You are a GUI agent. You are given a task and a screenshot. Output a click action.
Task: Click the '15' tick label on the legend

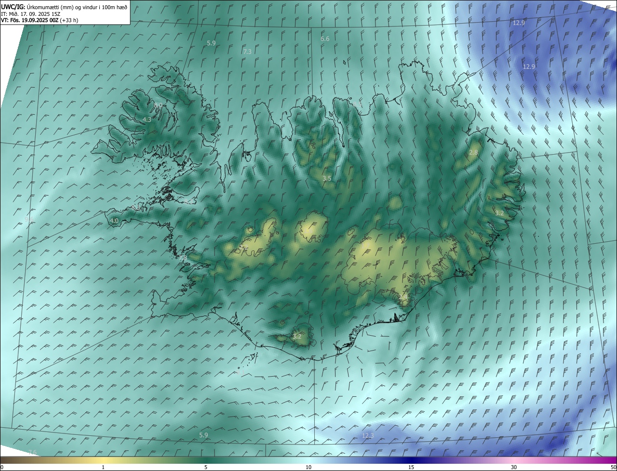(411, 467)
